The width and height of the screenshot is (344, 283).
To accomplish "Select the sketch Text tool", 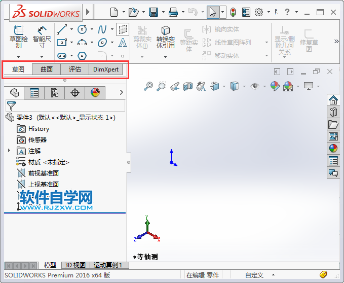I will click(123, 43).
